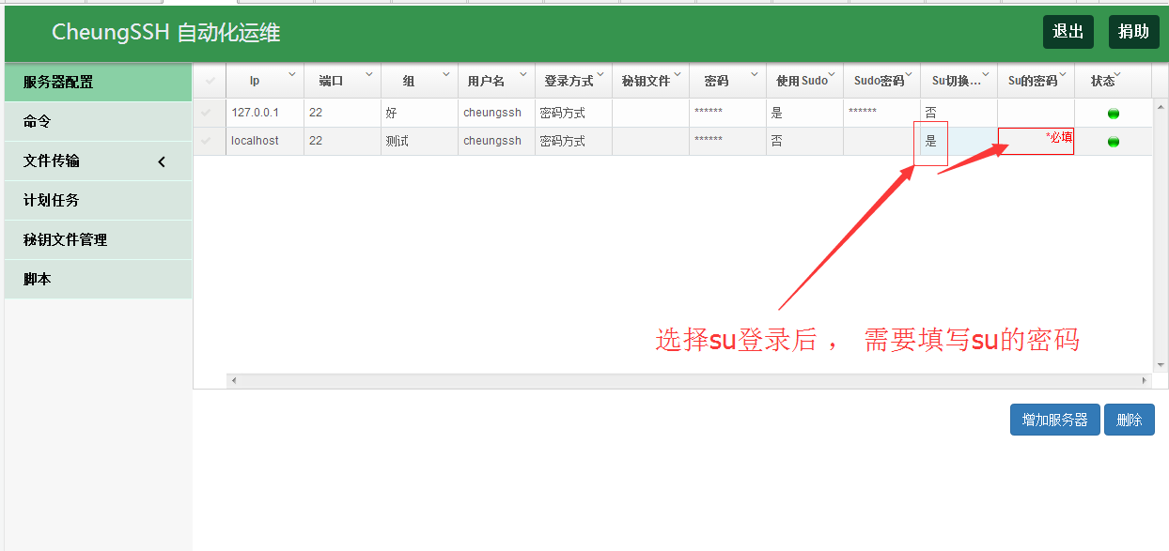Screen dimensions: 1169x551
Task: Expand the 文件传输 chevron arrow
Action: 162,161
